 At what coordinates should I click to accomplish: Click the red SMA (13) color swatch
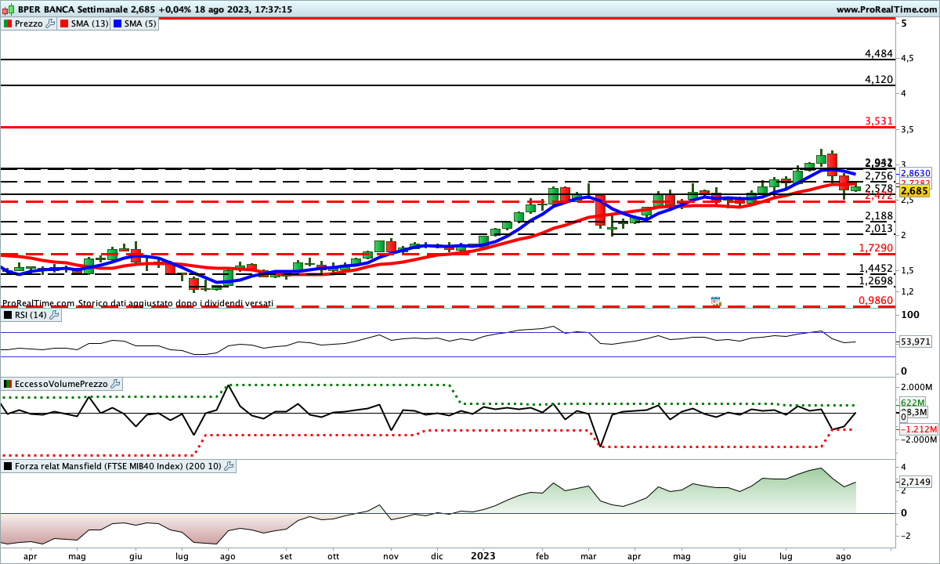click(x=64, y=23)
